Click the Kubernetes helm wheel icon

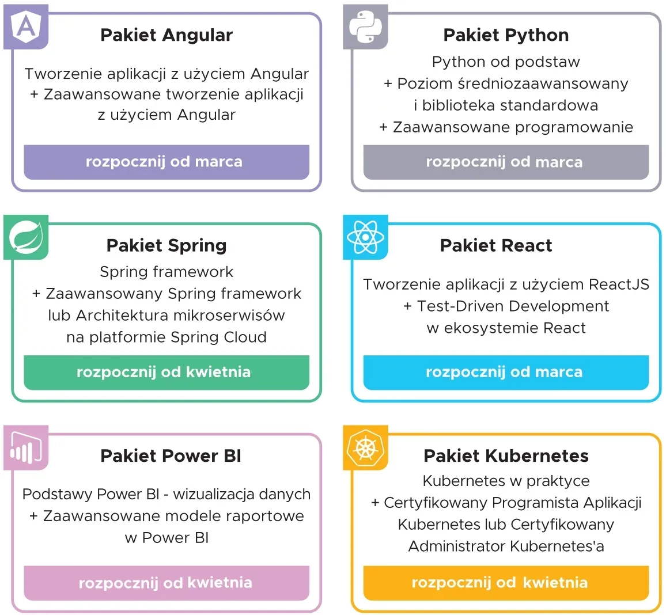365,448
